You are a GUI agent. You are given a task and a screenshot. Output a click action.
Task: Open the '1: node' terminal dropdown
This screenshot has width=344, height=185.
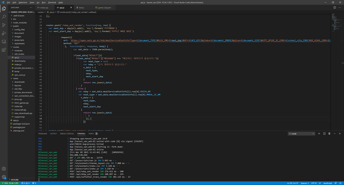(302, 134)
